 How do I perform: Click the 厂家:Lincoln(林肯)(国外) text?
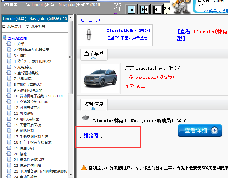click(153, 68)
